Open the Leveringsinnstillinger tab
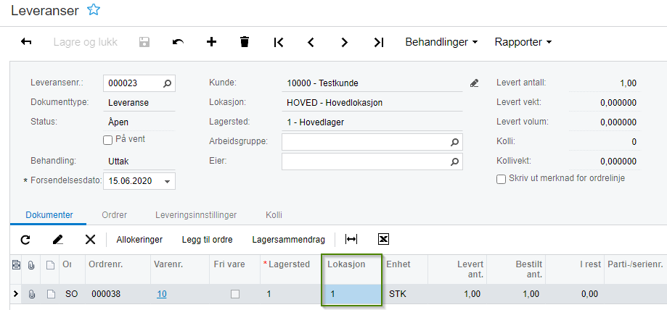 tap(196, 215)
